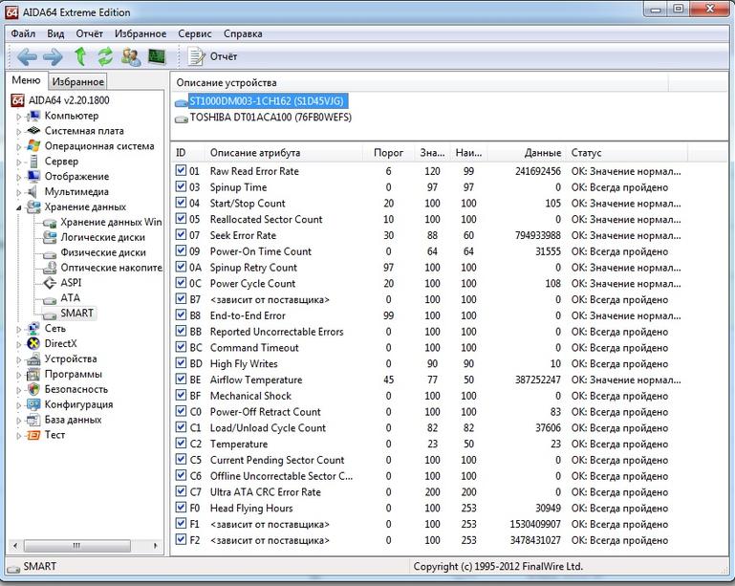This screenshot has height=586, width=735.
Task: Select the Физические диски tree item
Action: pos(102,252)
